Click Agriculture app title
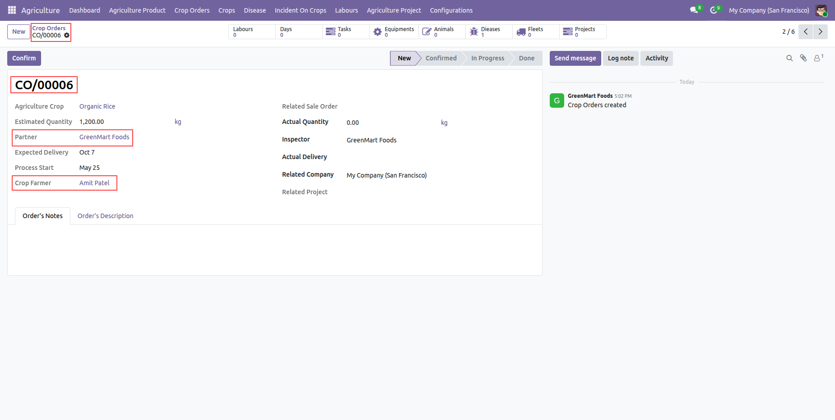The height and width of the screenshot is (420, 835). [41, 10]
